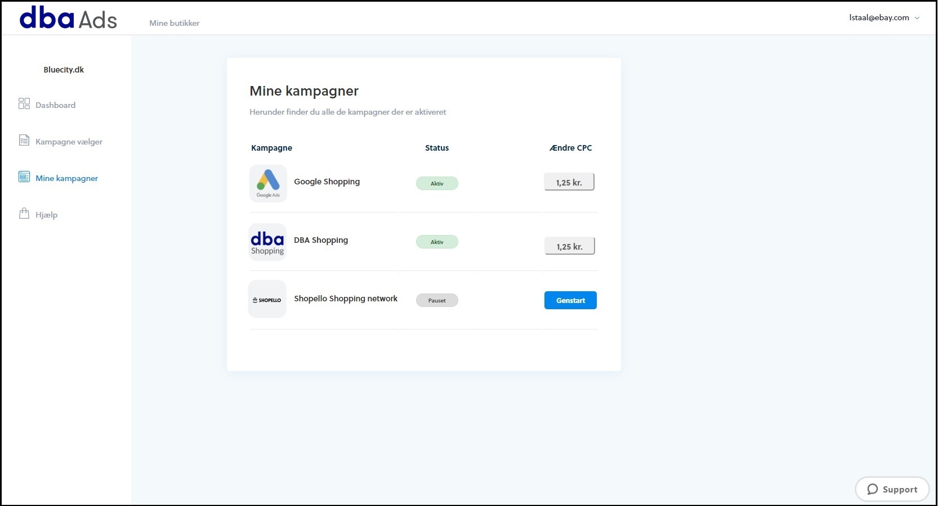Open the Hjælp sidebar link

tap(46, 215)
